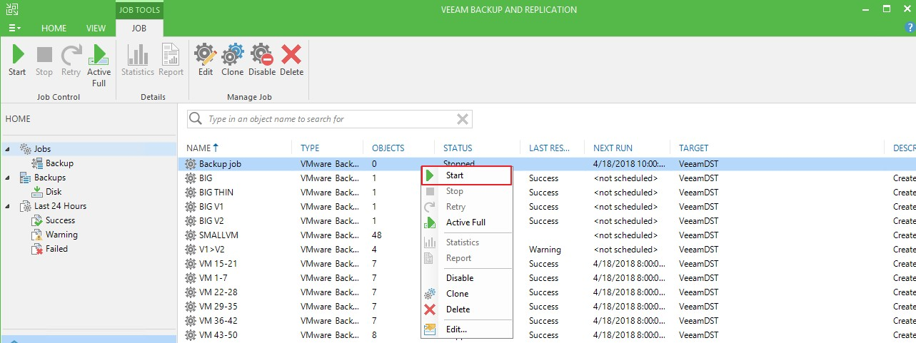
Task: Click the object name search field
Action: [328, 119]
